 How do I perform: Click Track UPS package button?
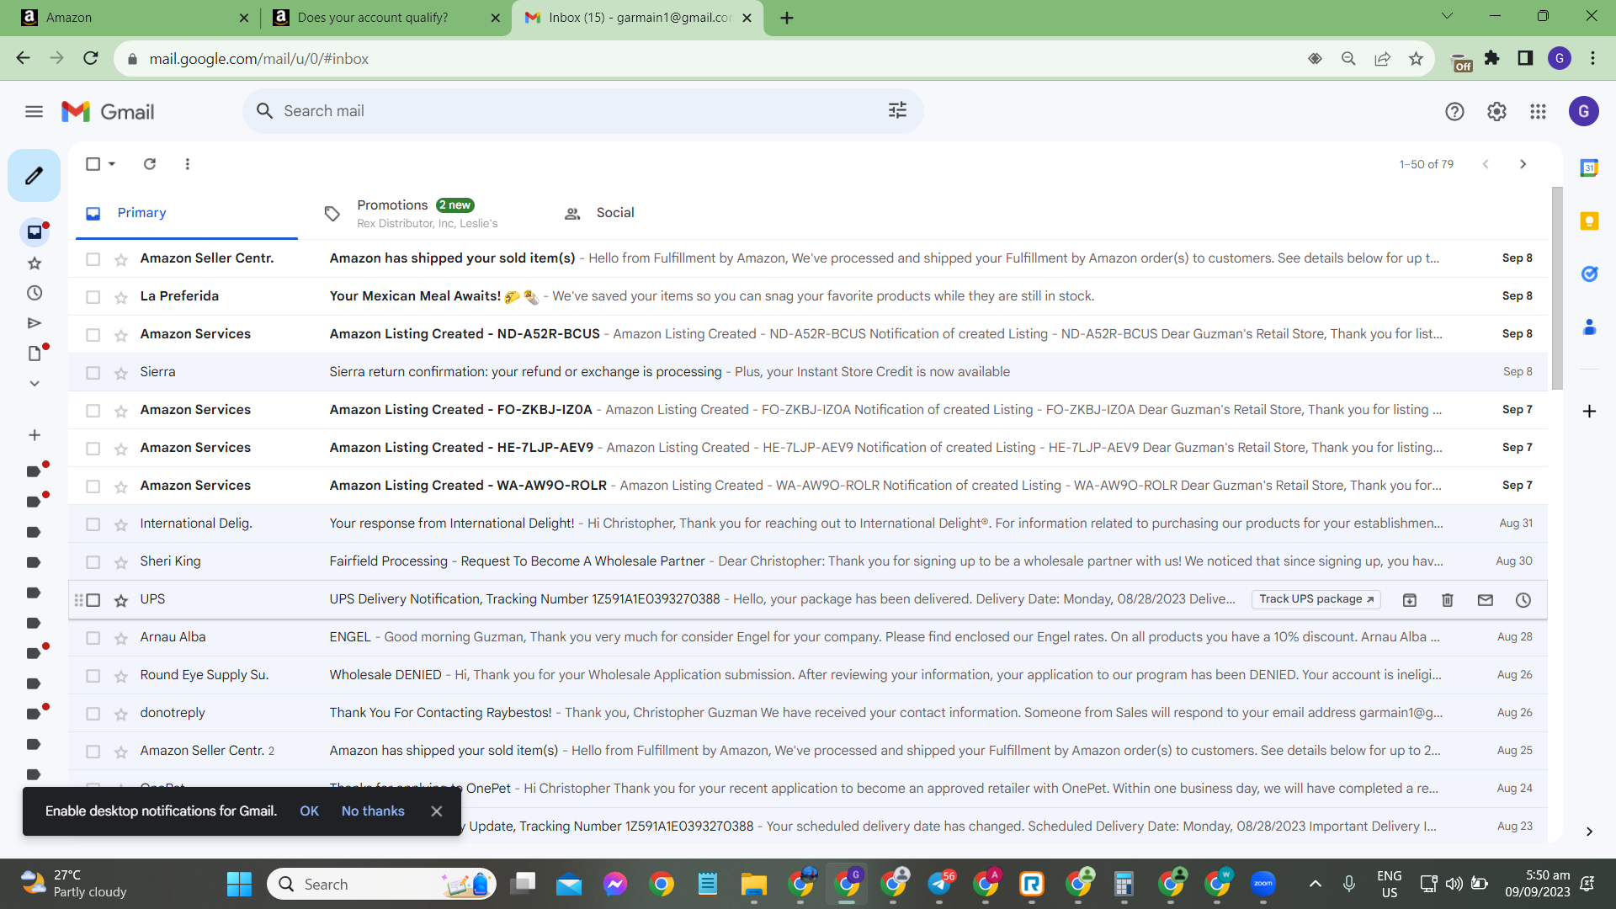tap(1316, 599)
